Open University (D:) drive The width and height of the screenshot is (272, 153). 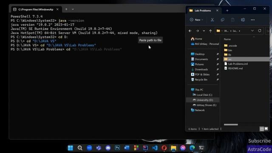(203, 100)
